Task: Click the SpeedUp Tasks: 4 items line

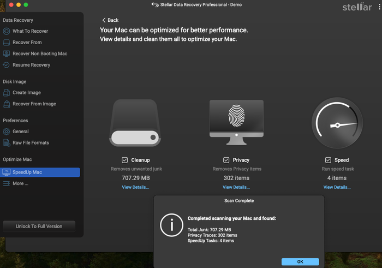Action: pyautogui.click(x=211, y=241)
